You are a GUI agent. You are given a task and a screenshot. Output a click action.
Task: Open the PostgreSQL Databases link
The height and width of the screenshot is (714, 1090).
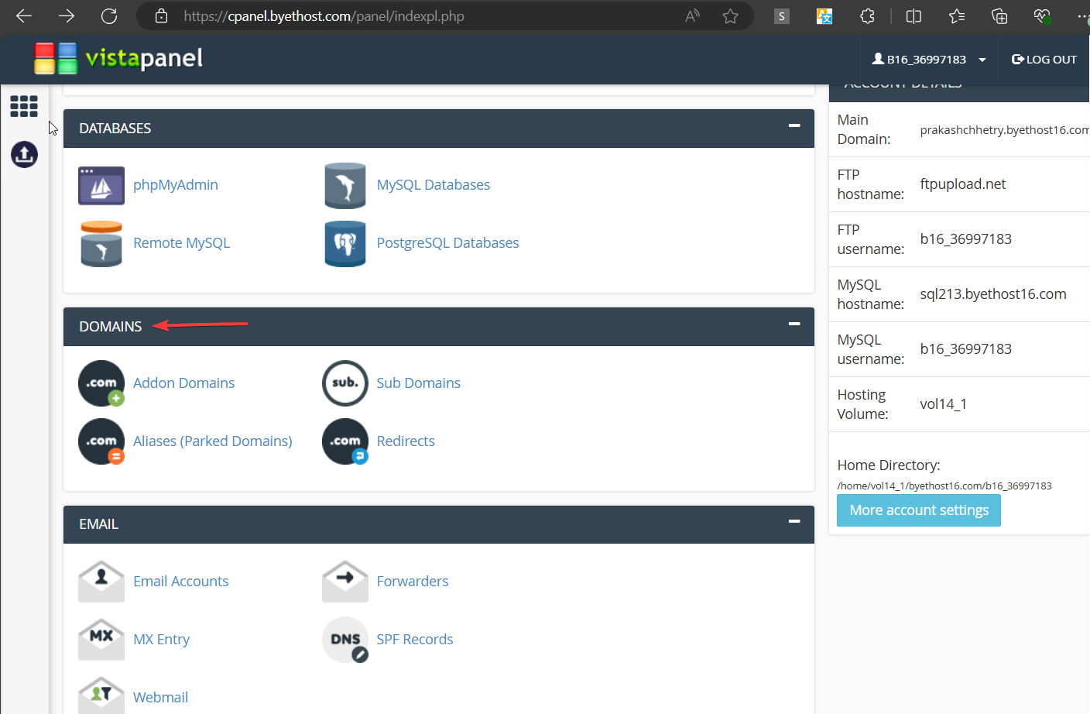tap(447, 243)
